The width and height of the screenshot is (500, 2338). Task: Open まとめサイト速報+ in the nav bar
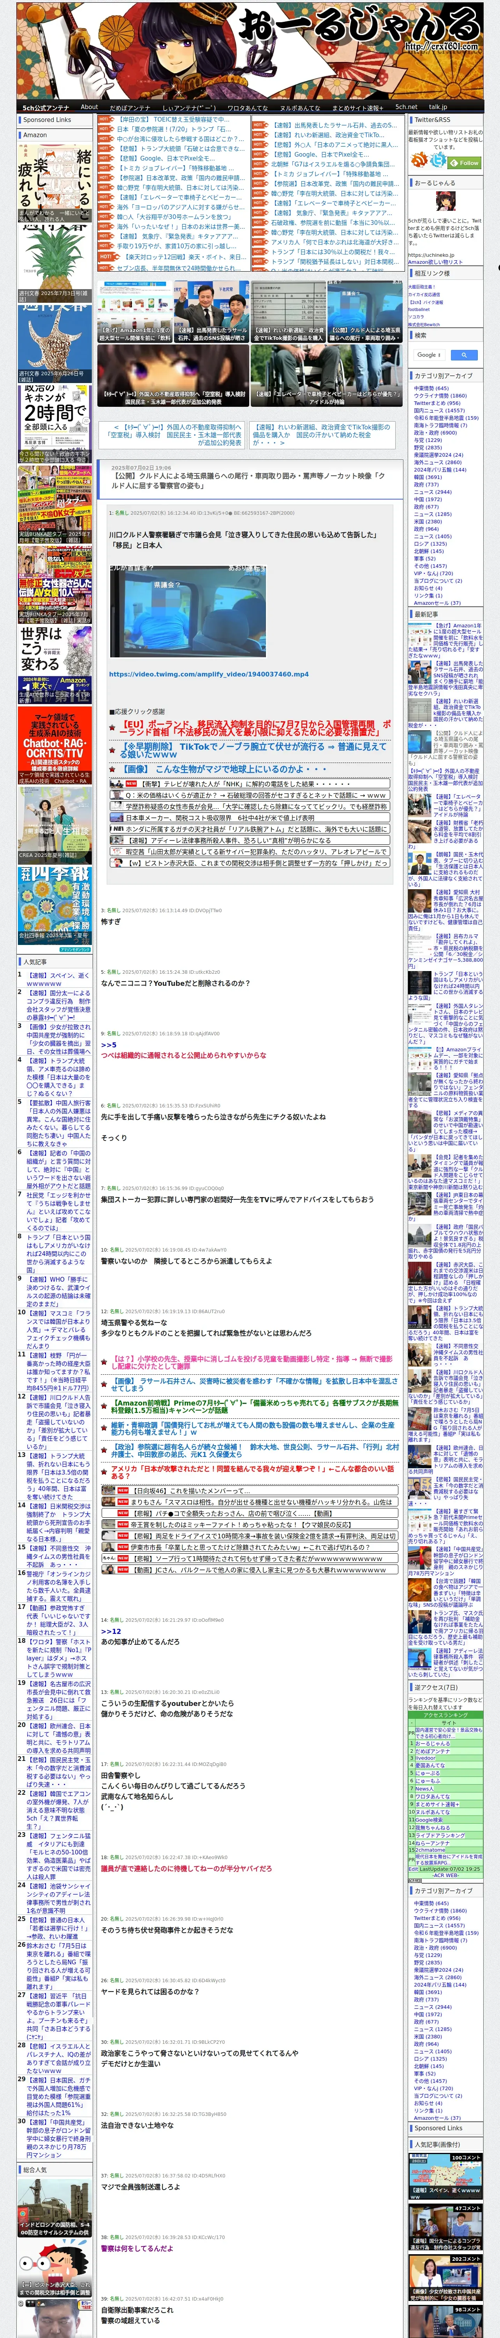(357, 107)
